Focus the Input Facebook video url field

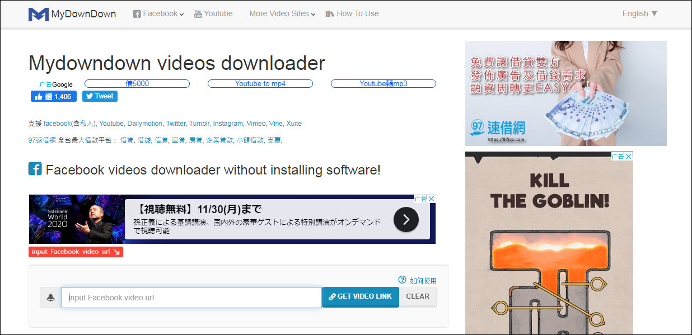191,298
